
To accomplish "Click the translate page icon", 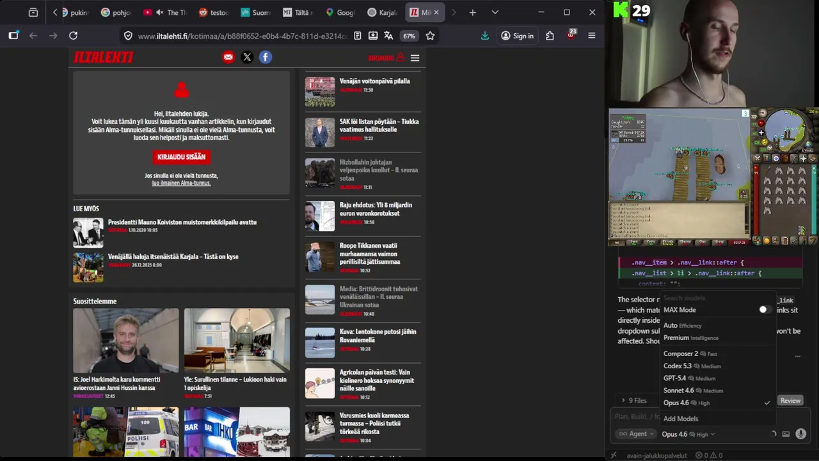I will [x=388, y=36].
